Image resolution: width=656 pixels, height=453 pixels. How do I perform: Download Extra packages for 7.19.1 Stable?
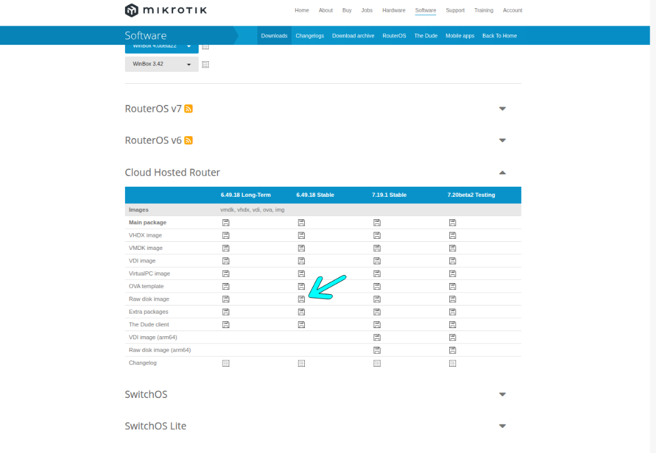click(377, 312)
